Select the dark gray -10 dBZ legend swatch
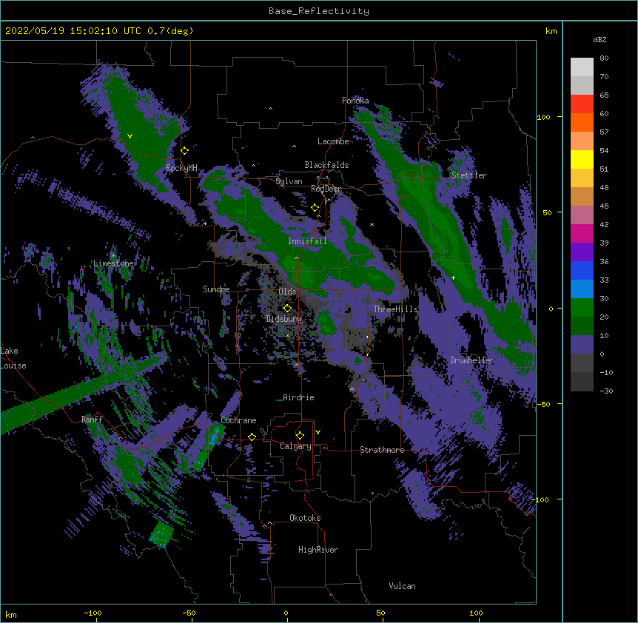The image size is (638, 623). (582, 363)
